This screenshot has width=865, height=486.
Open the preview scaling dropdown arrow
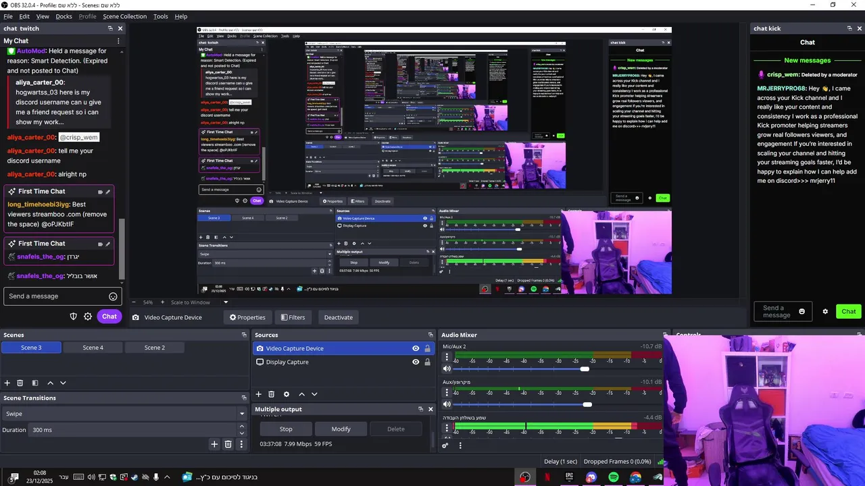pos(226,302)
